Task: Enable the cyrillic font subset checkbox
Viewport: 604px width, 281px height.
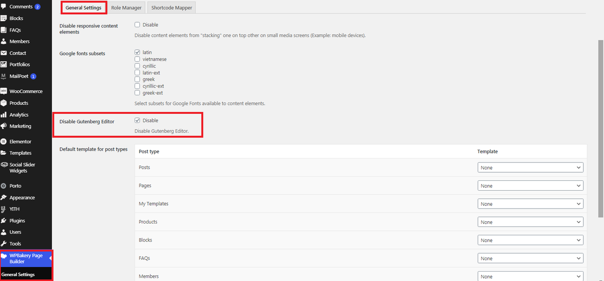Action: coord(137,66)
